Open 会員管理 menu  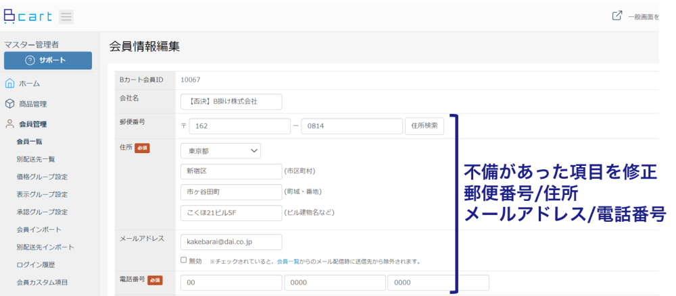[x=32, y=124]
